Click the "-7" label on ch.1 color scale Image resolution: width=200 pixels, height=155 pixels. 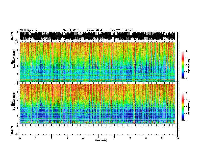pos(186,79)
